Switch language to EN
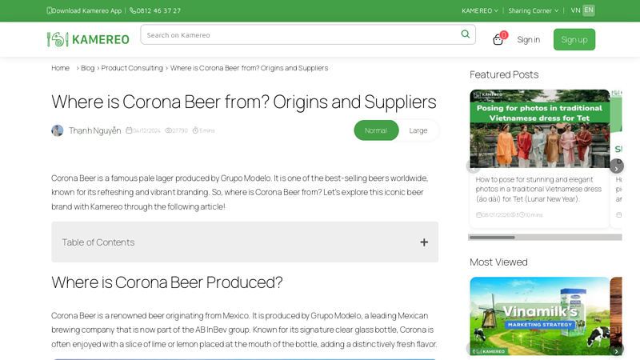 click(x=589, y=10)
